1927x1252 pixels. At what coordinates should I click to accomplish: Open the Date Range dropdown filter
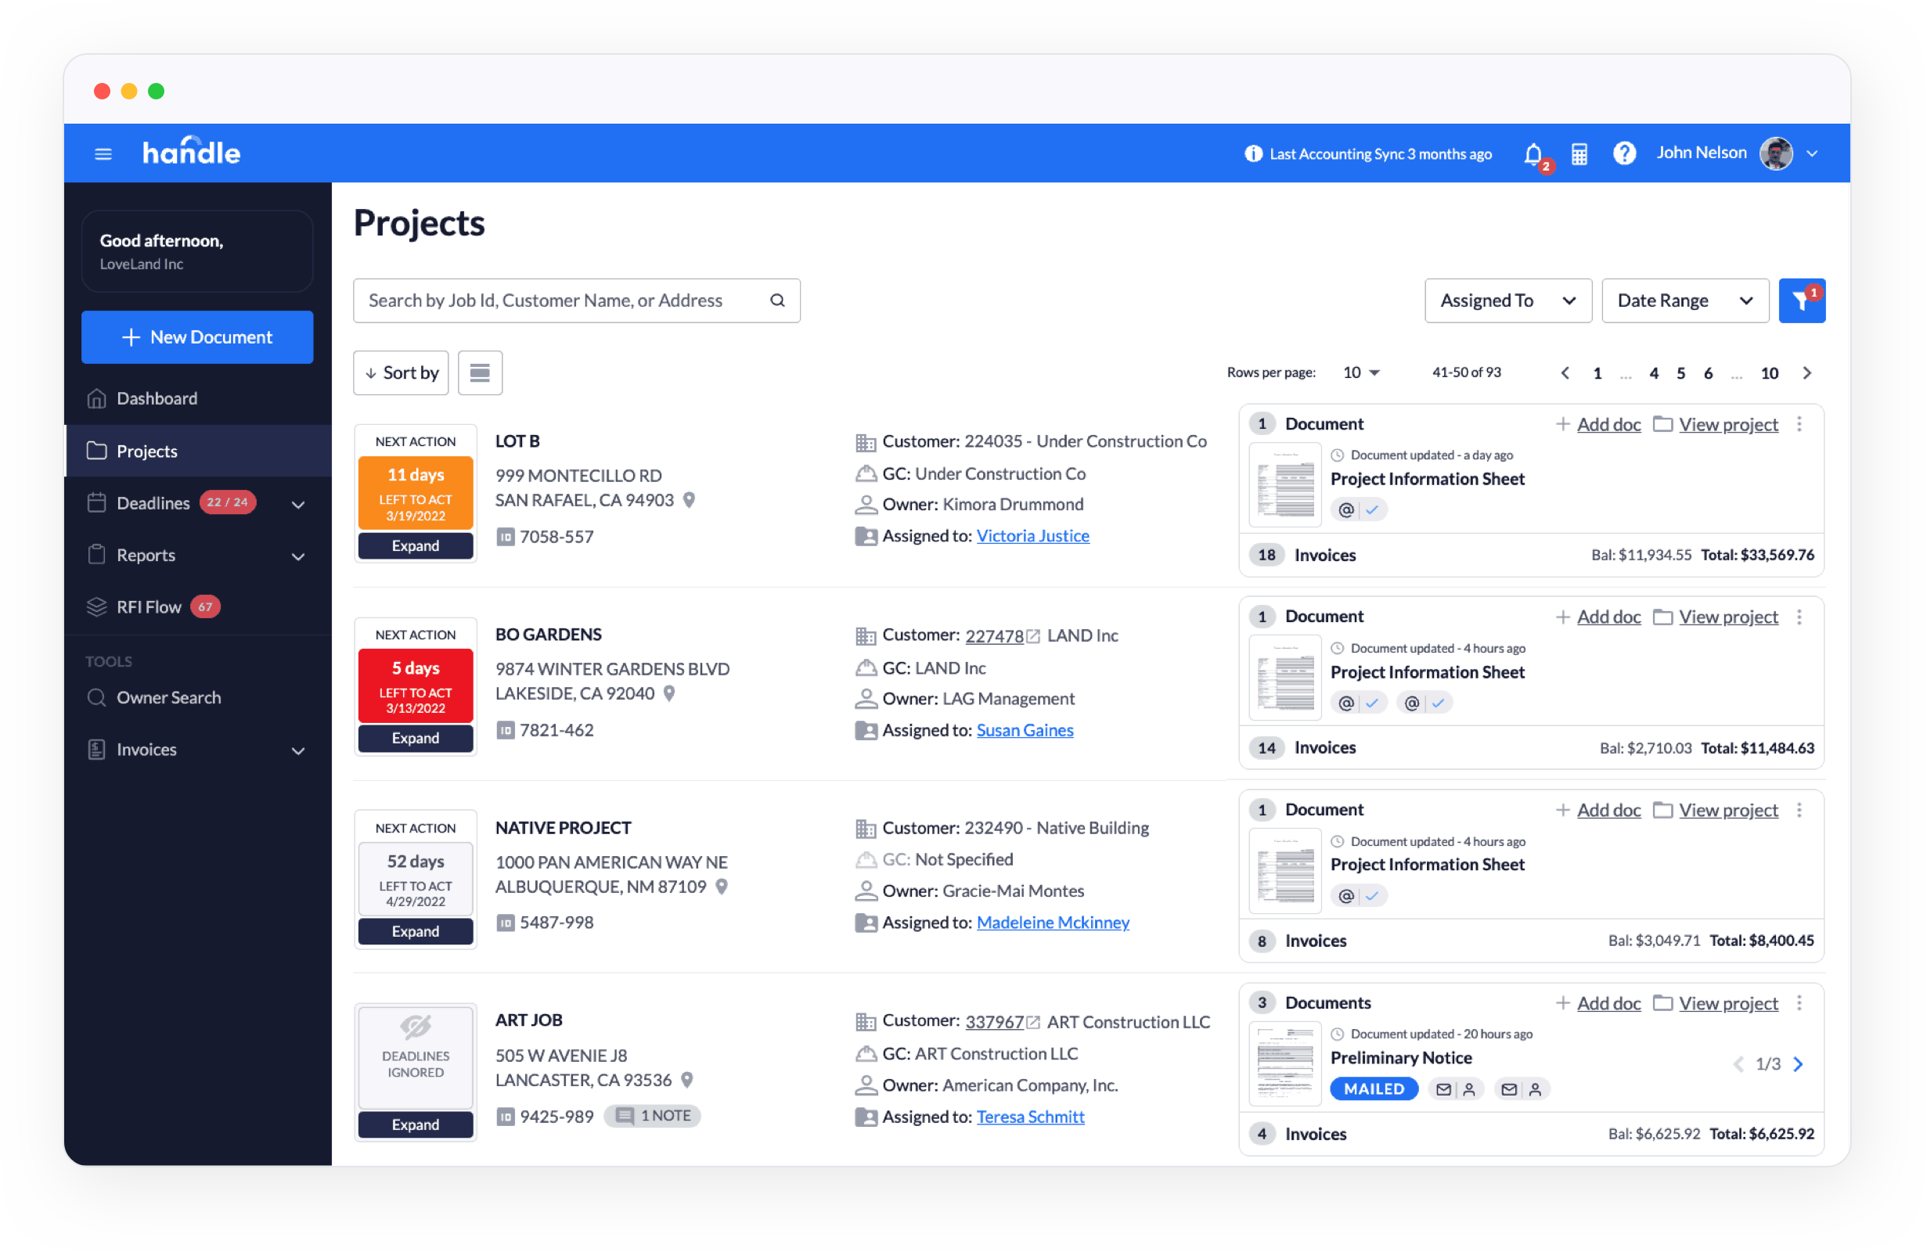coord(1683,299)
